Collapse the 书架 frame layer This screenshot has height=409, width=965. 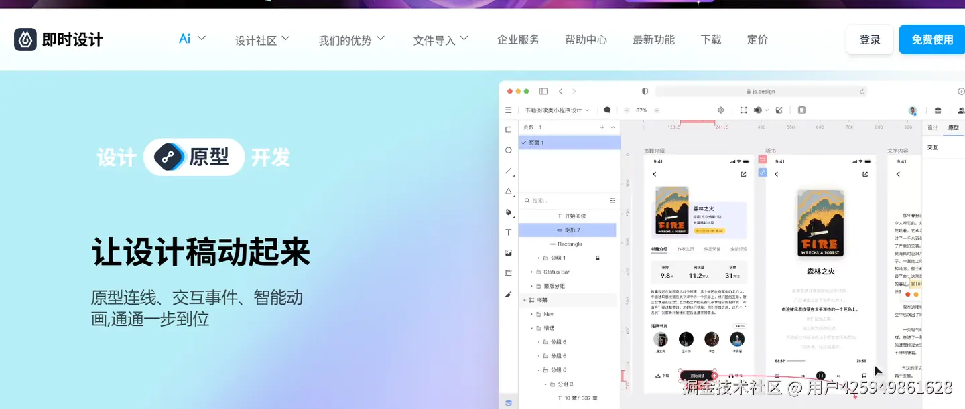pos(525,300)
